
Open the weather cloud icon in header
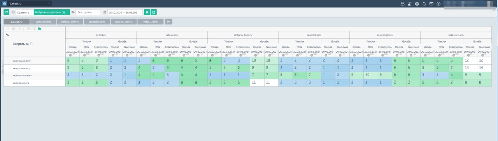point(402,4)
